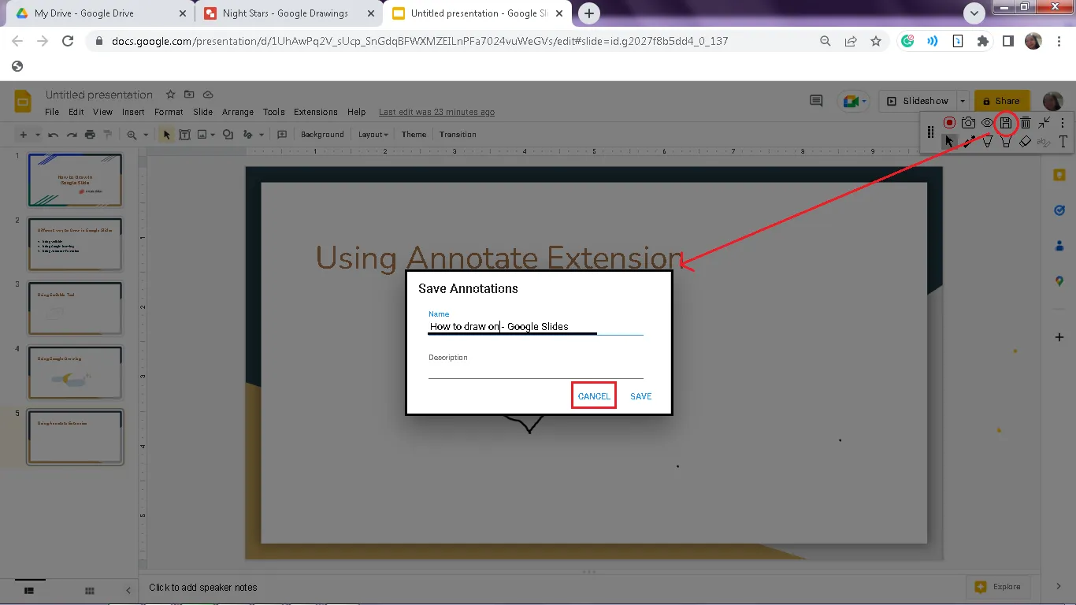Expand the new slide layout dropdown arrow
Viewport: 1076px width, 605px height.
[x=37, y=135]
